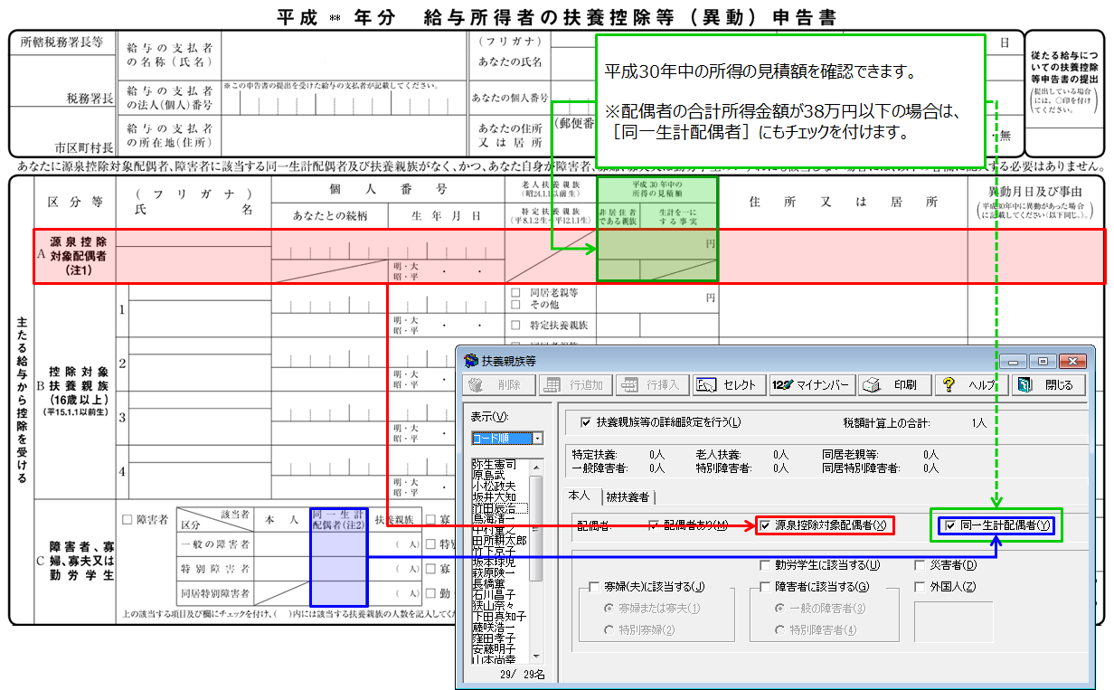Click the employee list scroll-down arrow
1114x690 pixels.
536,656
